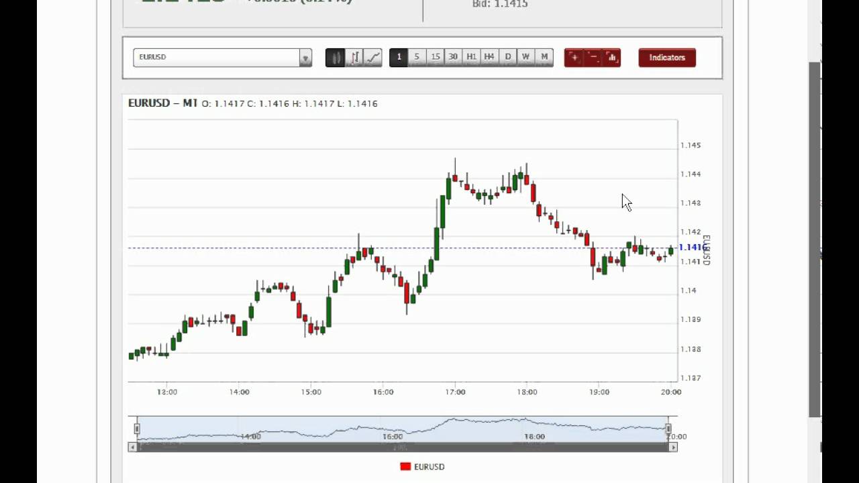This screenshot has height=483, width=859.
Task: Click the 18:00 time axis label on the main chart
Action: tap(527, 392)
